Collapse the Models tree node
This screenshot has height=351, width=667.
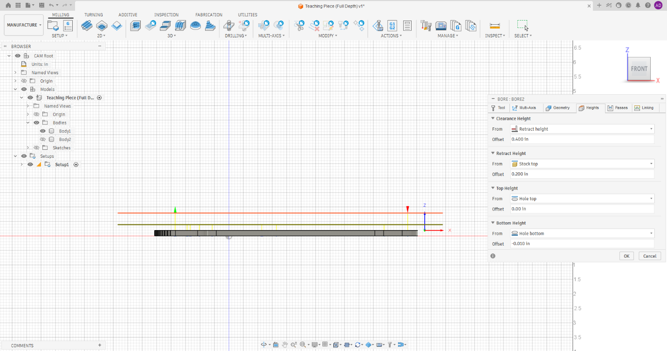tap(15, 89)
